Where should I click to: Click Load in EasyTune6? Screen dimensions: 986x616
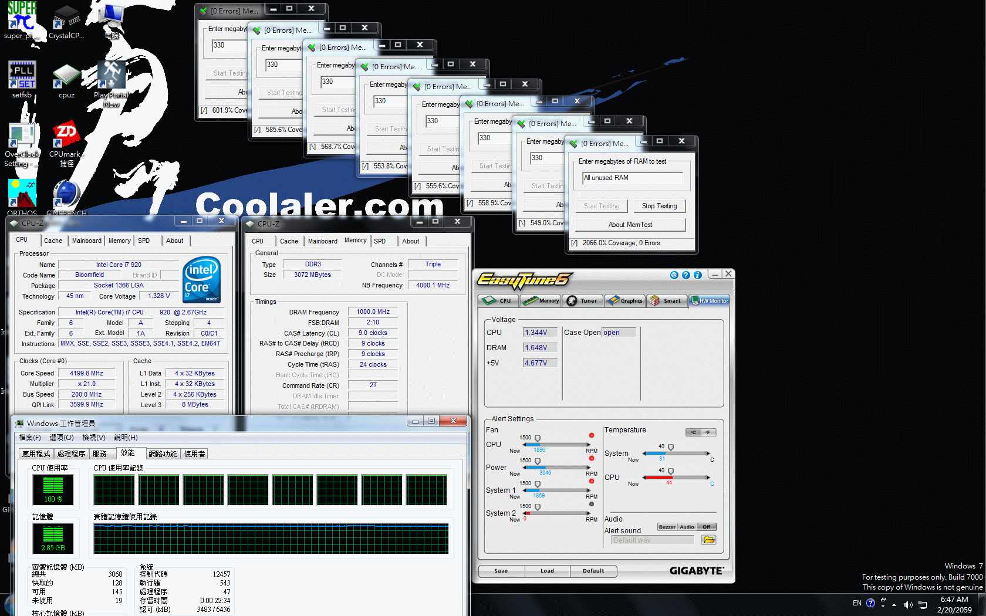click(547, 571)
